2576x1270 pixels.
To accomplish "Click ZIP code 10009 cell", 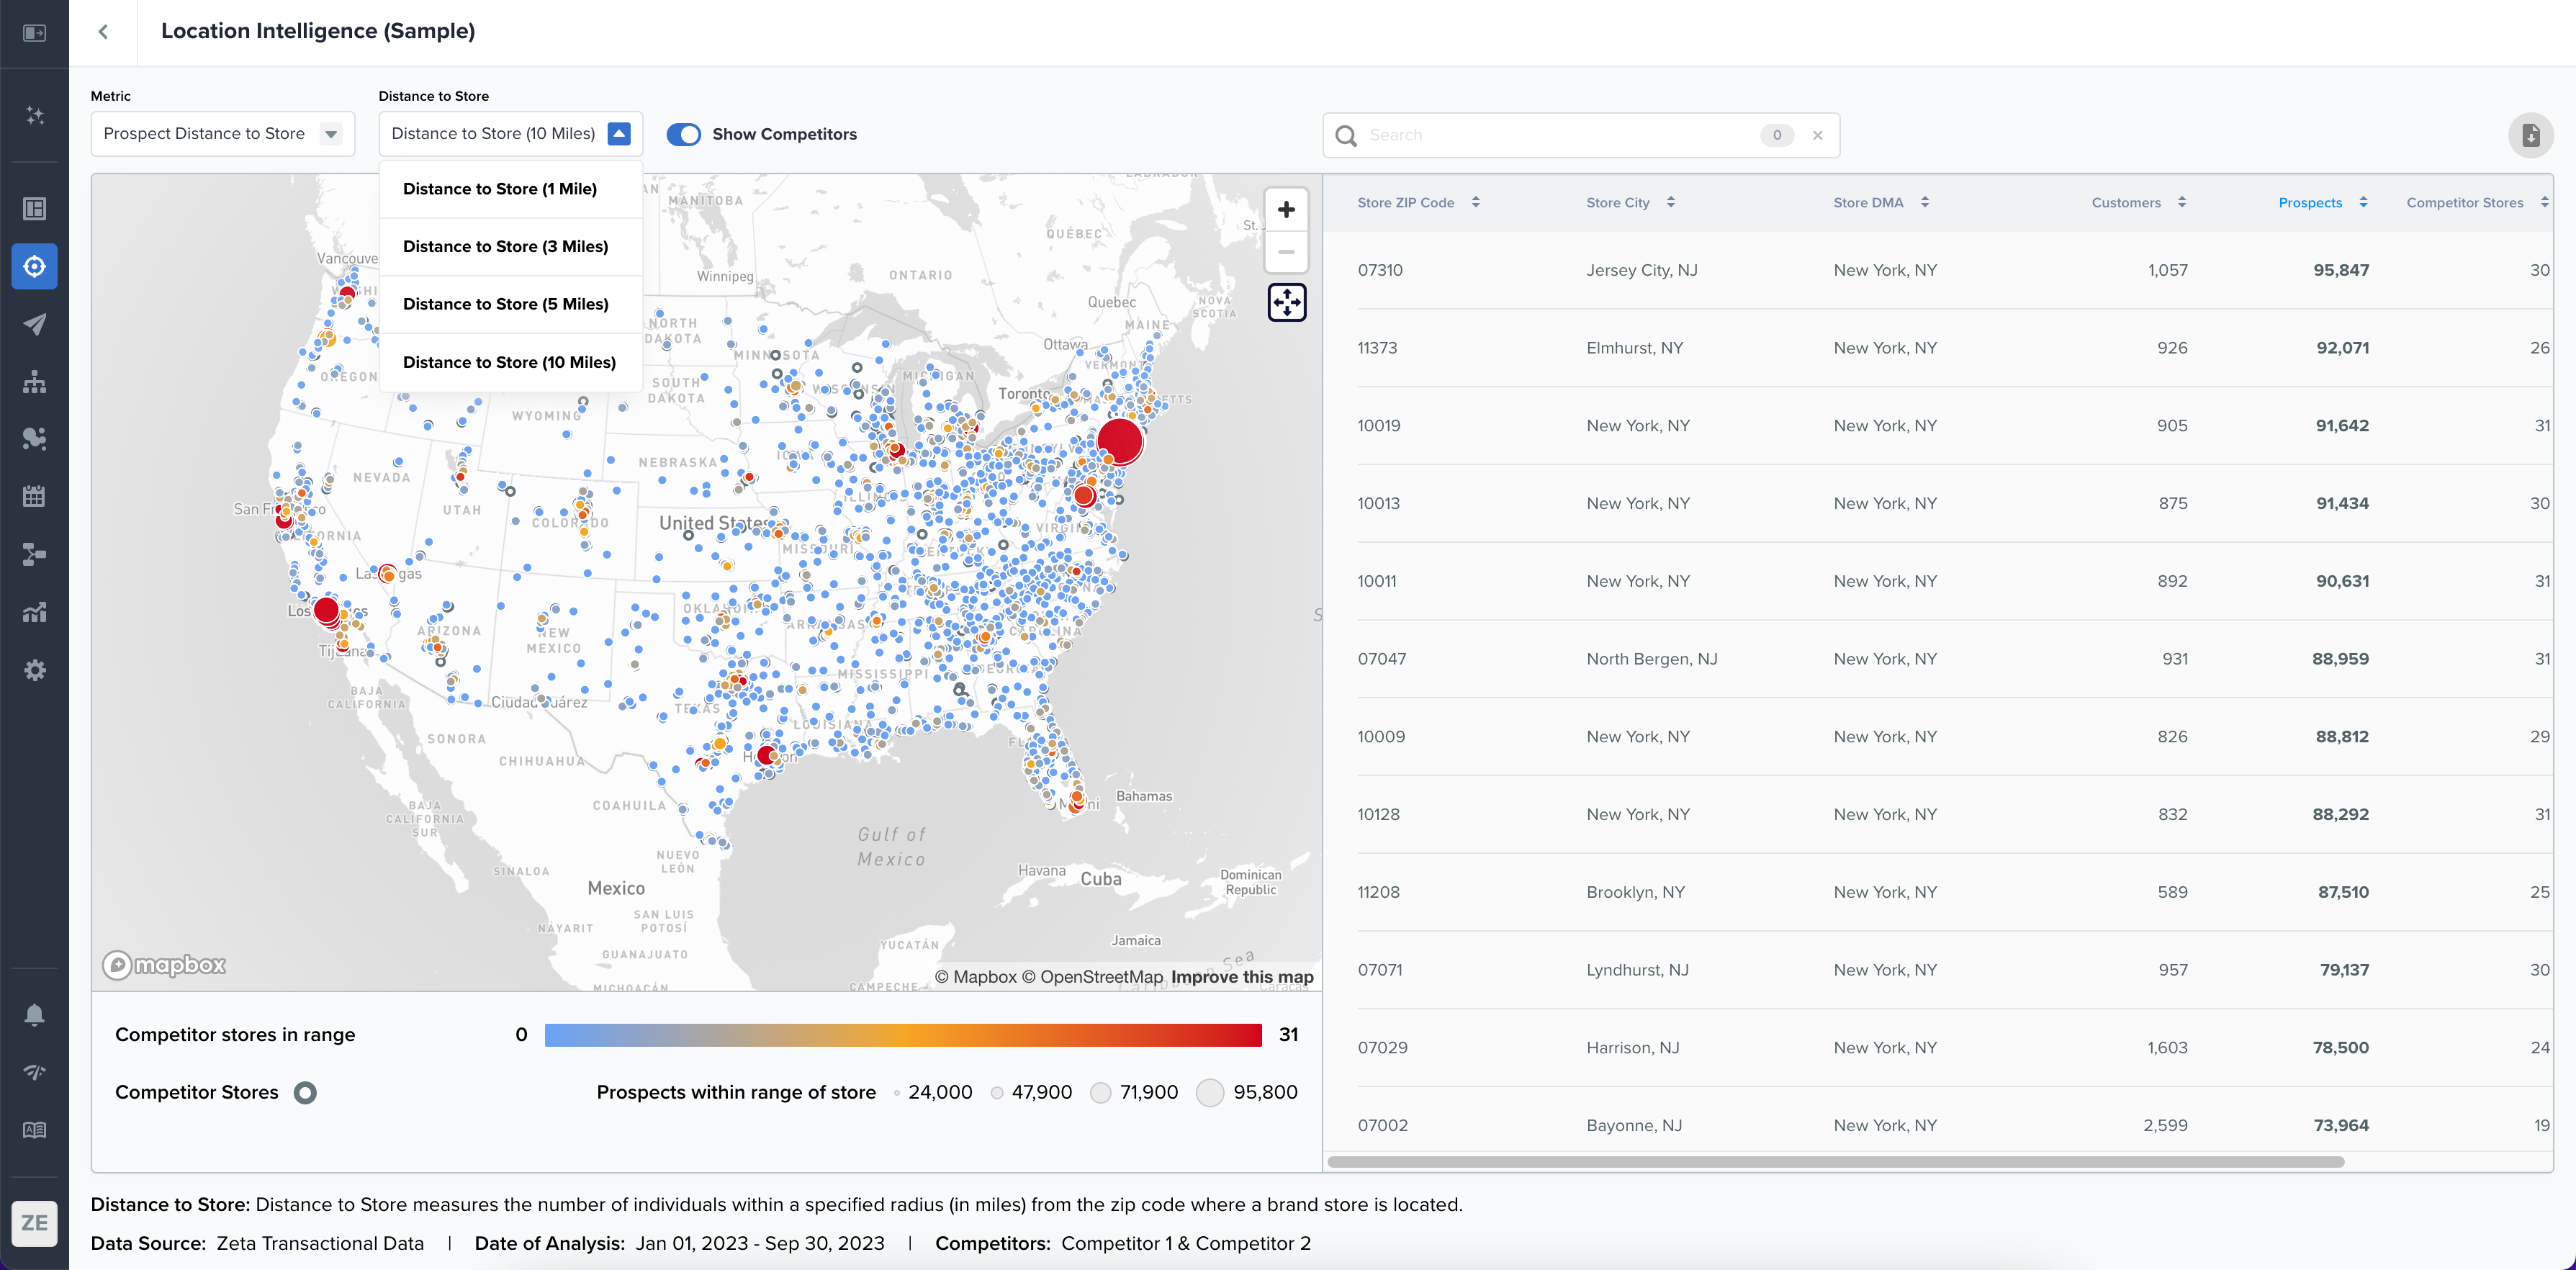I will [x=1381, y=737].
